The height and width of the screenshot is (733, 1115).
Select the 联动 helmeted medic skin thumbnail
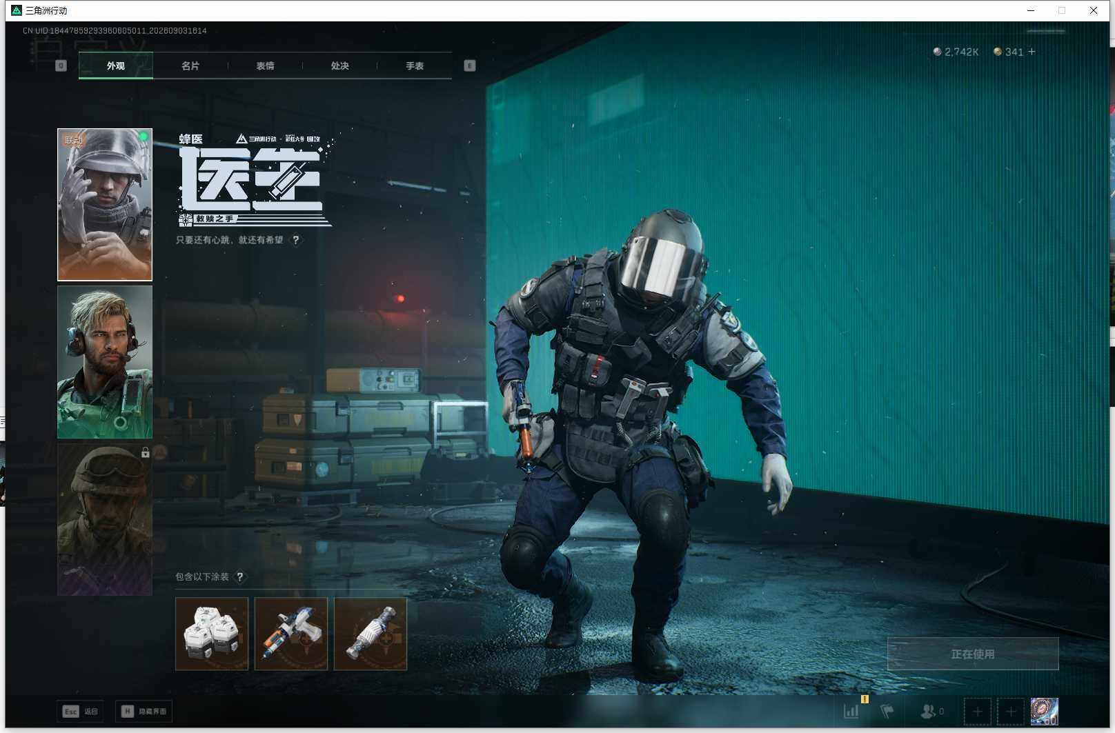pyautogui.click(x=105, y=205)
